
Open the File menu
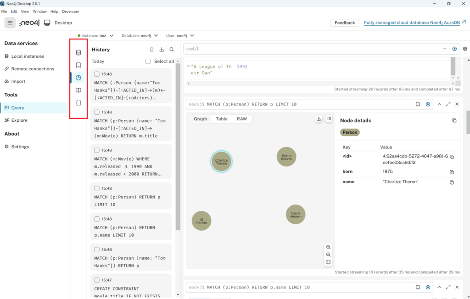tap(4, 11)
